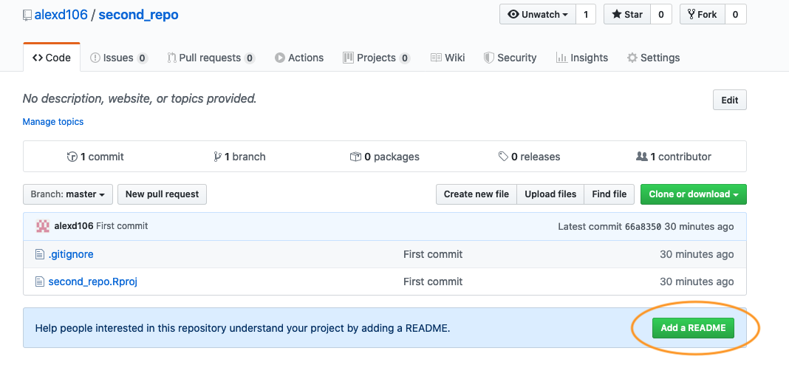Viewport: 789px width, 382px height.
Task: Open the commit history via 1 commit
Action: (95, 157)
